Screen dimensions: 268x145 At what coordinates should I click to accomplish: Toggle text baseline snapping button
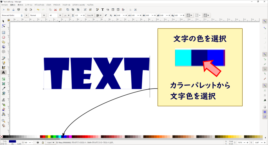click(x=265, y=100)
